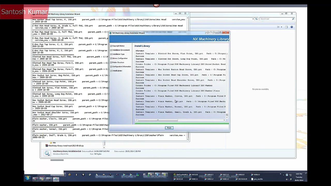Toggle the Library Configuration checkbox
The height and width of the screenshot is (186, 331).
(111, 58)
